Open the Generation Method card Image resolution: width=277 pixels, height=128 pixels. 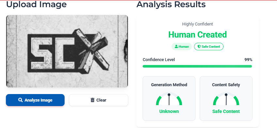click(x=169, y=99)
